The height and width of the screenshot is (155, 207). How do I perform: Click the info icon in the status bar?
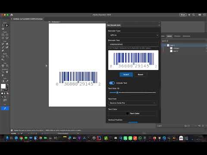pyautogui.click(x=12, y=130)
